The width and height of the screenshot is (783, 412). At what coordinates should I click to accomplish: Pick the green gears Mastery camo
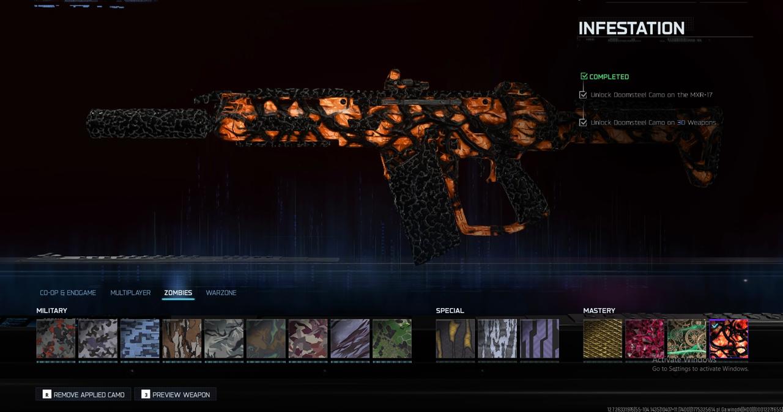(686, 339)
